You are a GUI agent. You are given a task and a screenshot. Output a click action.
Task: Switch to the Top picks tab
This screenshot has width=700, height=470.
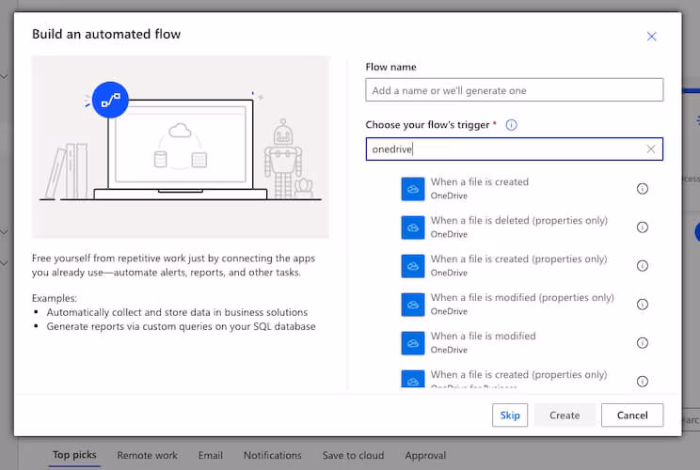click(74, 455)
